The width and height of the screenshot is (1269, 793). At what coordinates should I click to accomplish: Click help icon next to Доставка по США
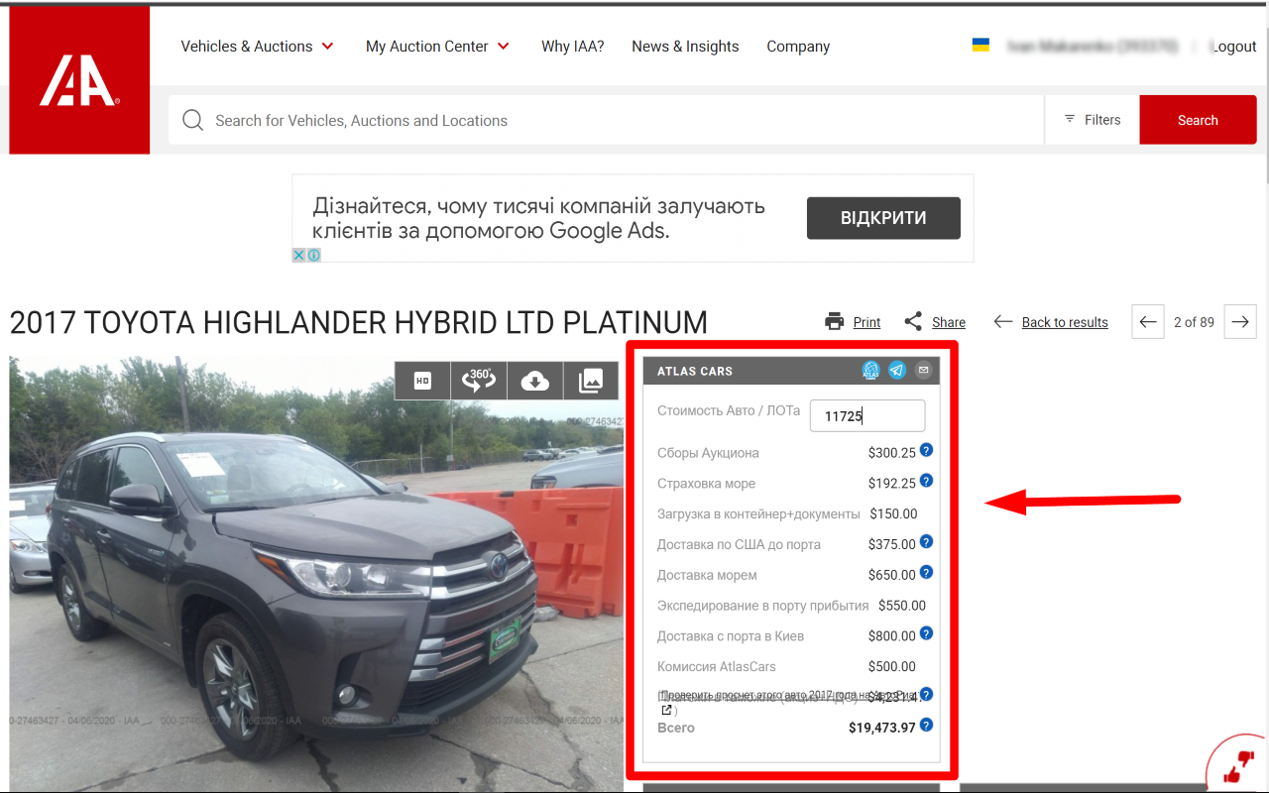click(926, 541)
